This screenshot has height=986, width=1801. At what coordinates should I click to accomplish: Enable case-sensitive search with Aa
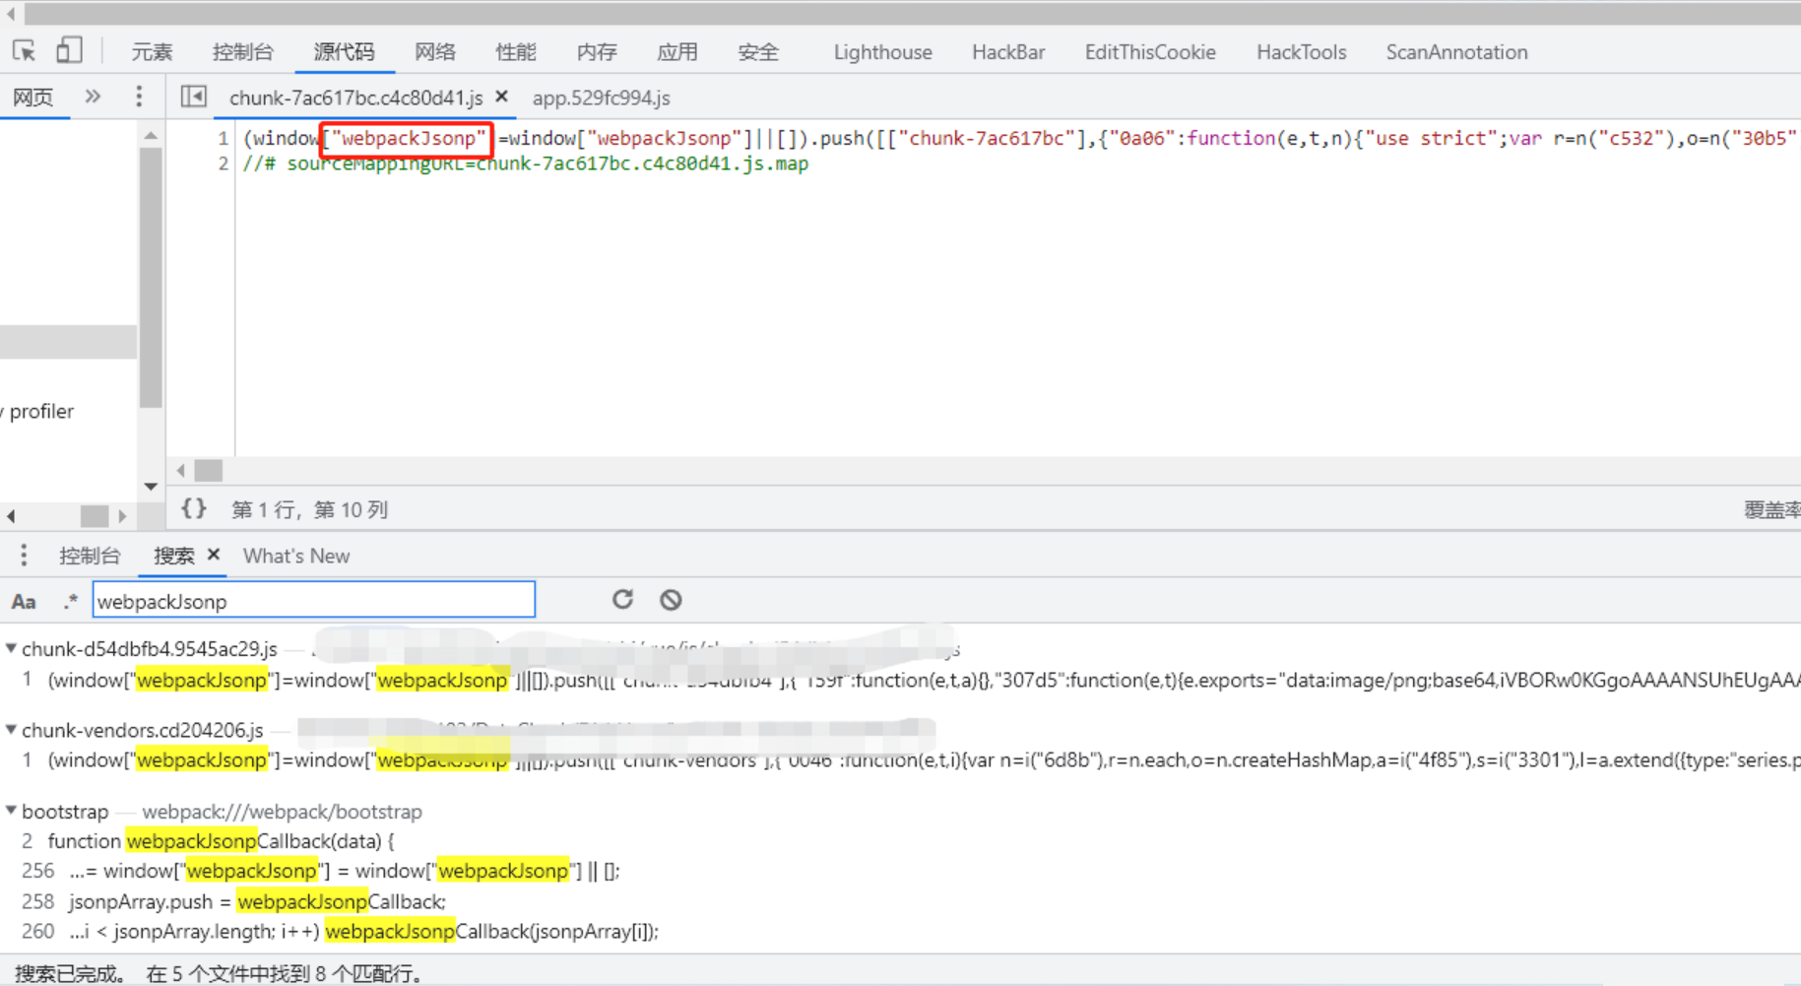click(x=23, y=600)
